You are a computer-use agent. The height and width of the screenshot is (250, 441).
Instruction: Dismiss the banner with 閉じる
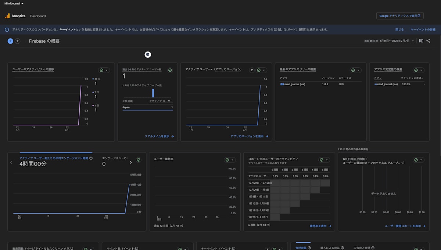399,29
